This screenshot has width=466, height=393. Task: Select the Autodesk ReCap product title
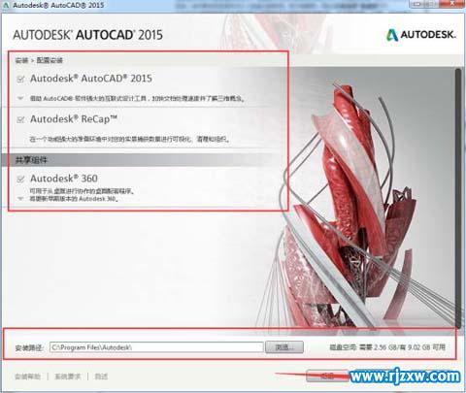pyautogui.click(x=74, y=119)
